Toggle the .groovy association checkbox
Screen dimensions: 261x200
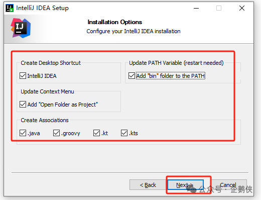[x=56, y=133]
